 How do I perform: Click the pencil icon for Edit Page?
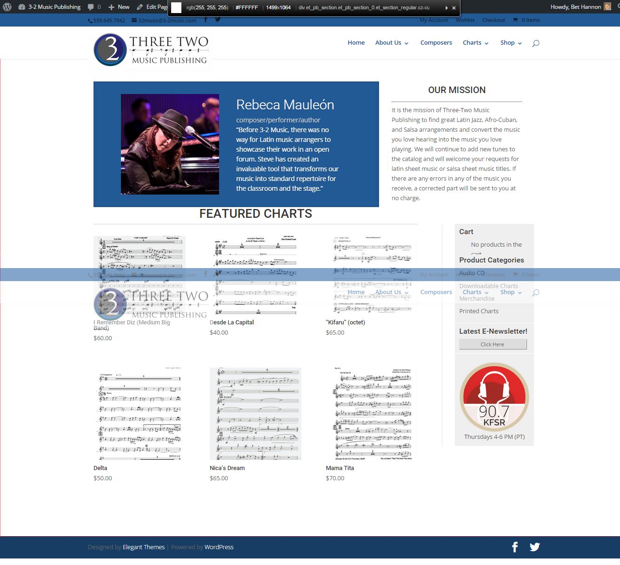tap(140, 7)
